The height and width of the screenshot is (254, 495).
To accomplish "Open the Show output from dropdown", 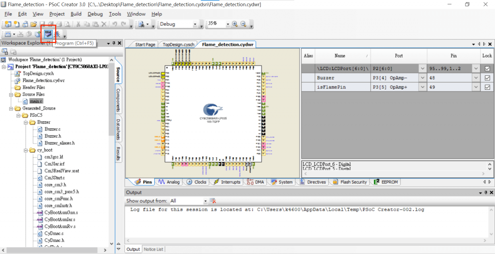I will point(205,201).
